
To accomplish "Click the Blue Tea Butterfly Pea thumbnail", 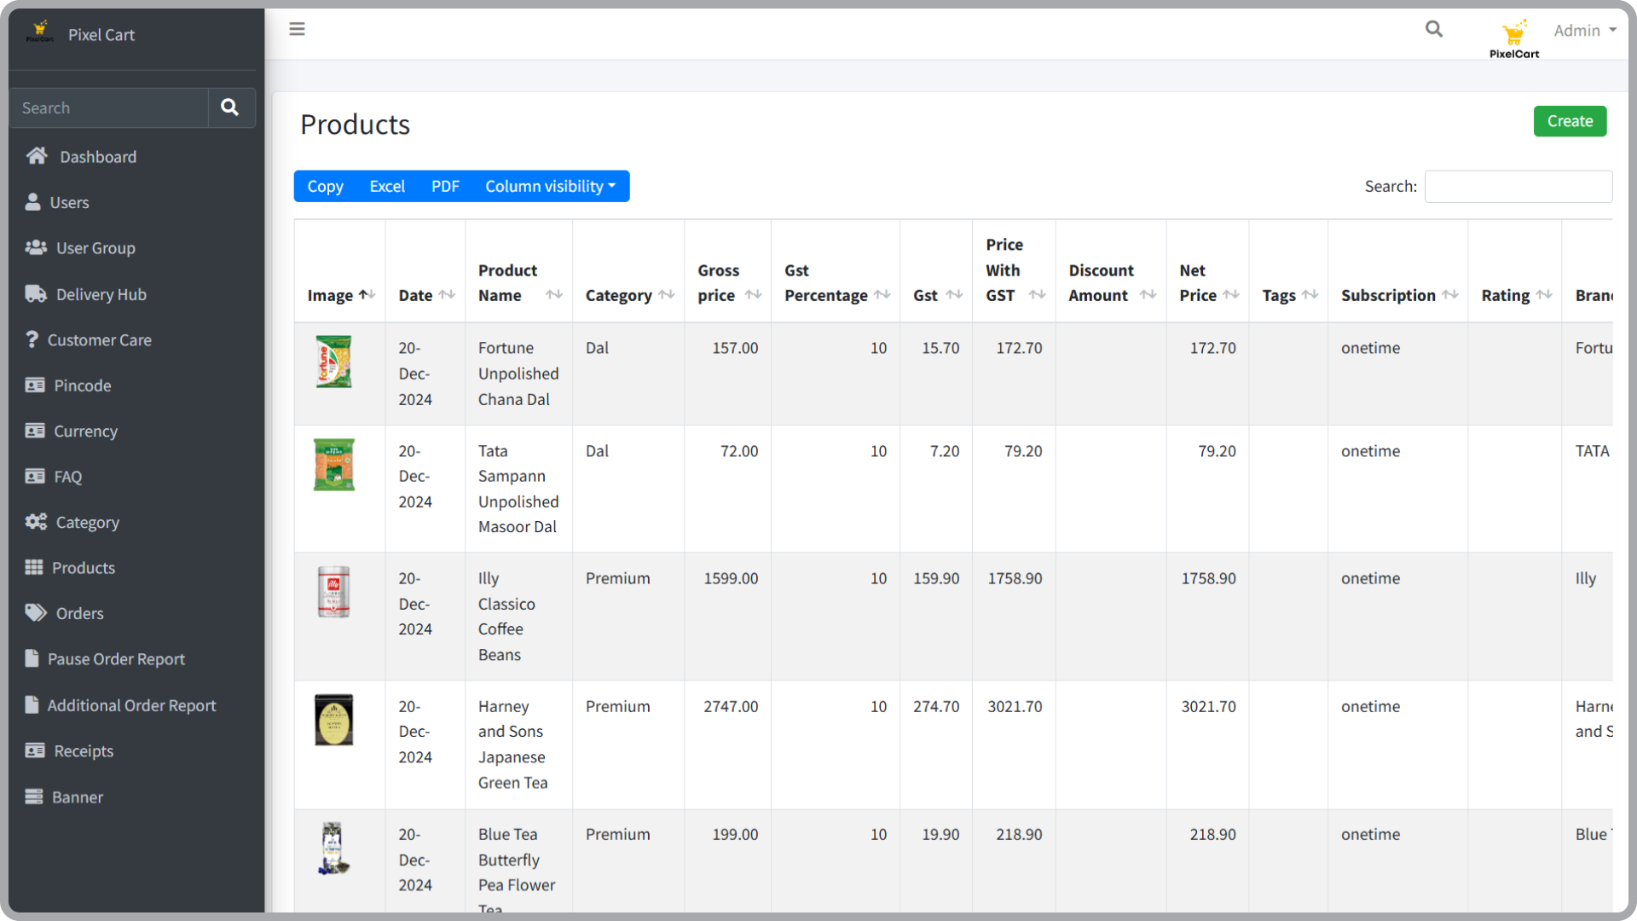I will pos(333,849).
